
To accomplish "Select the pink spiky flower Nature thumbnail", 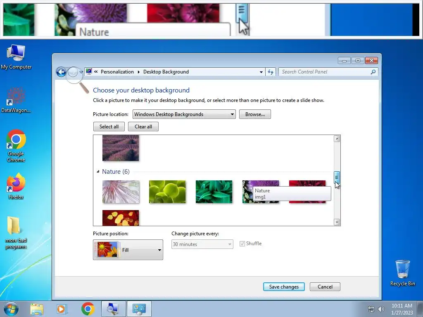I will (x=121, y=192).
